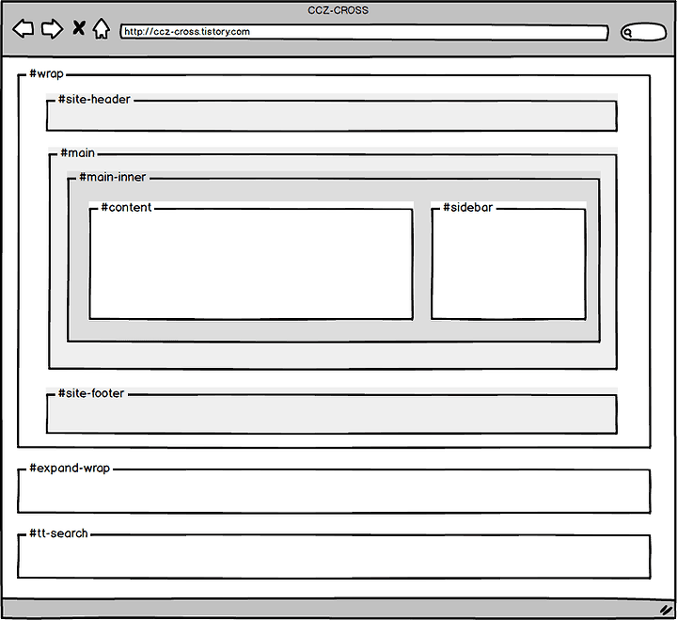Viewport: 677px width, 620px height.
Task: Go to home via house icon
Action: (x=102, y=28)
